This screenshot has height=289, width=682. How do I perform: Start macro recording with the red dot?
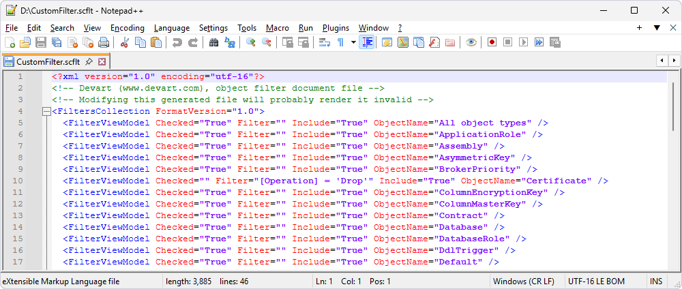click(492, 42)
